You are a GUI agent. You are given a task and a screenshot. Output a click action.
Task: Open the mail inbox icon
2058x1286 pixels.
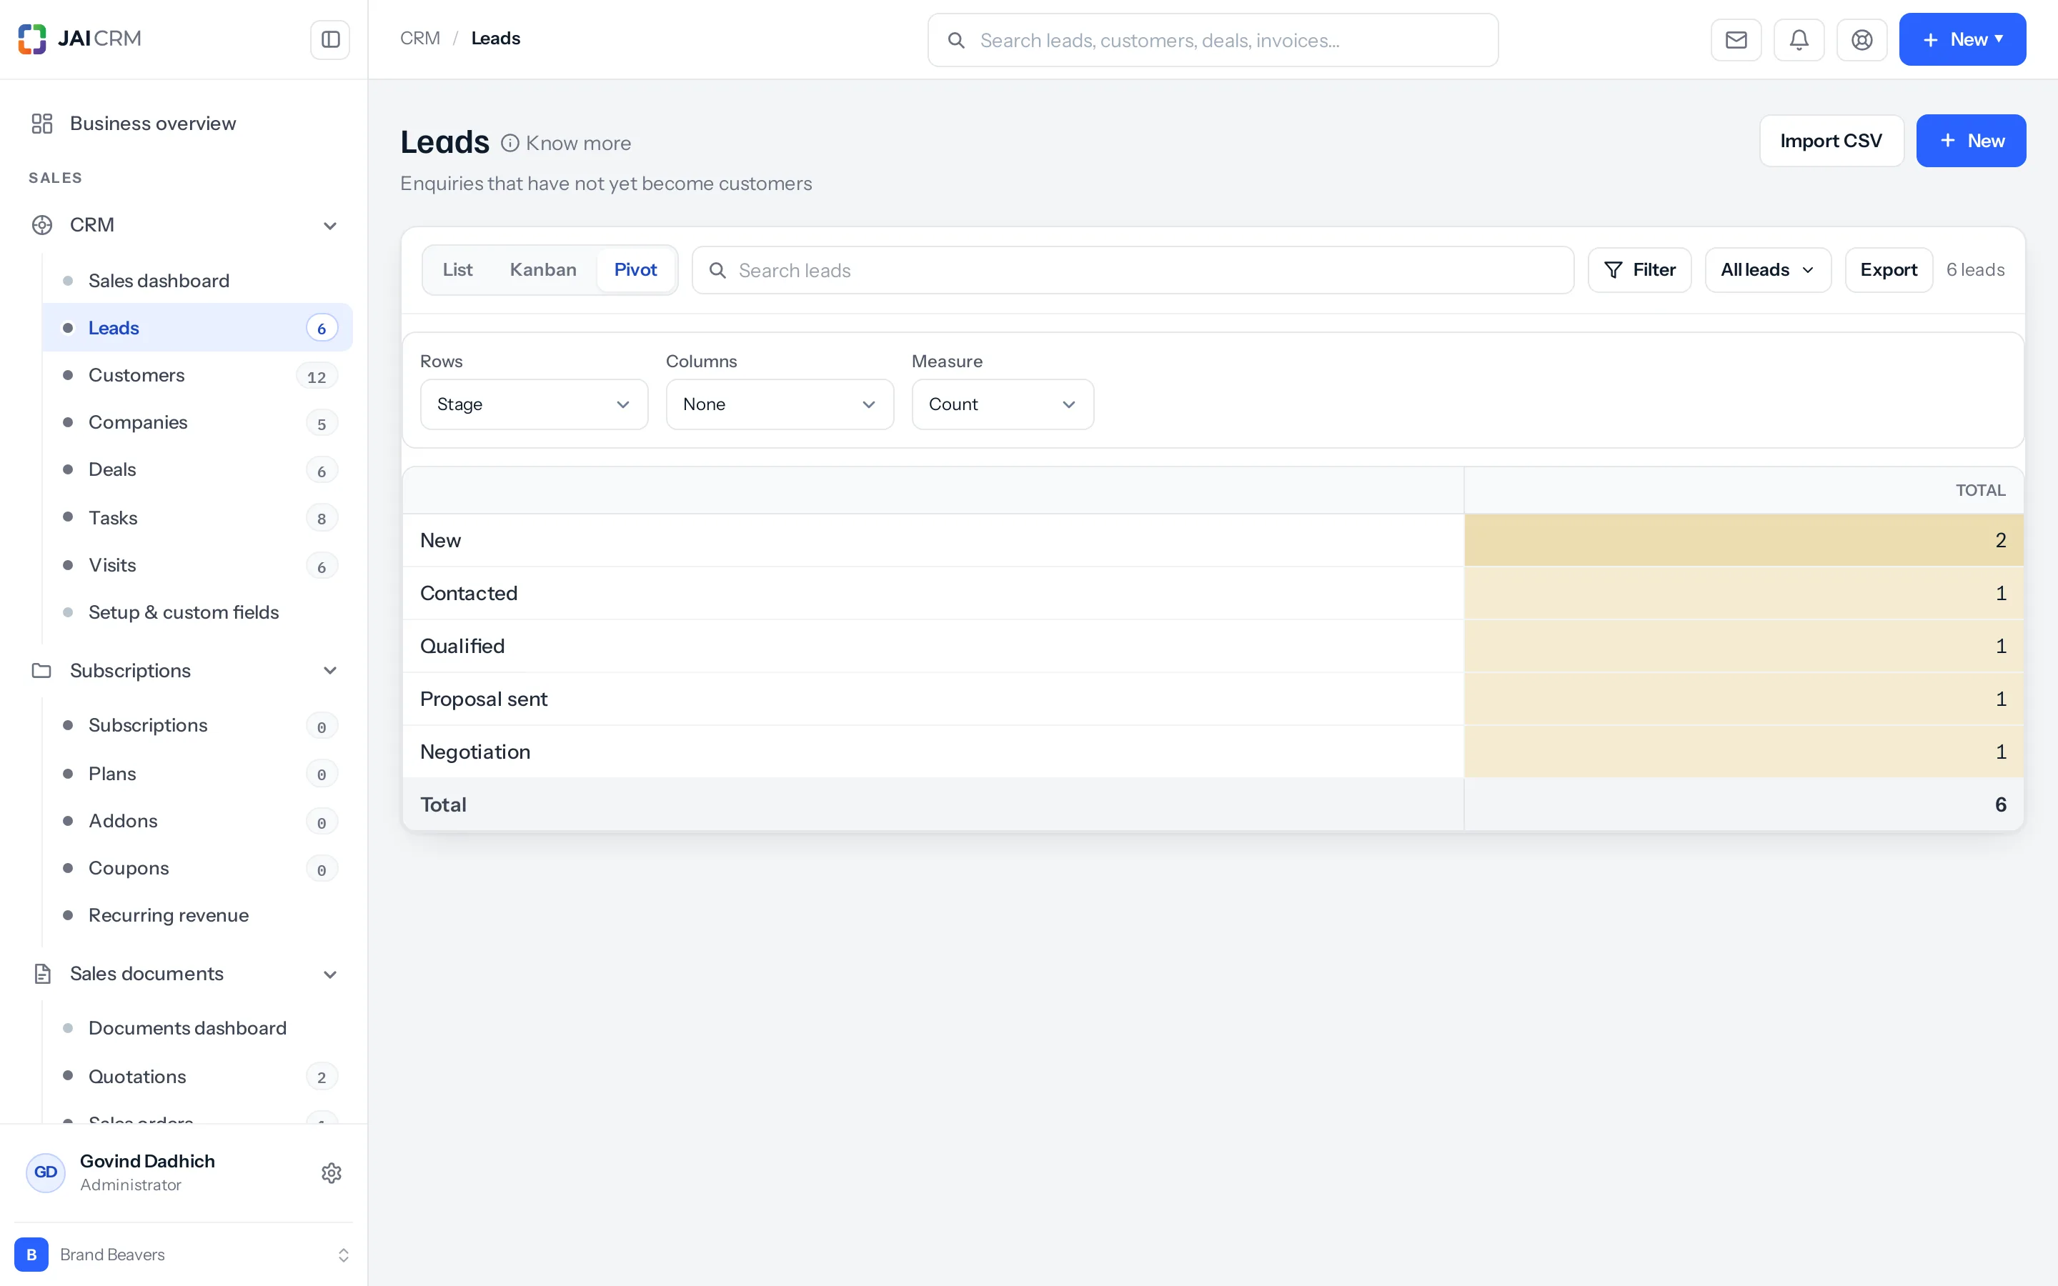[1736, 39]
